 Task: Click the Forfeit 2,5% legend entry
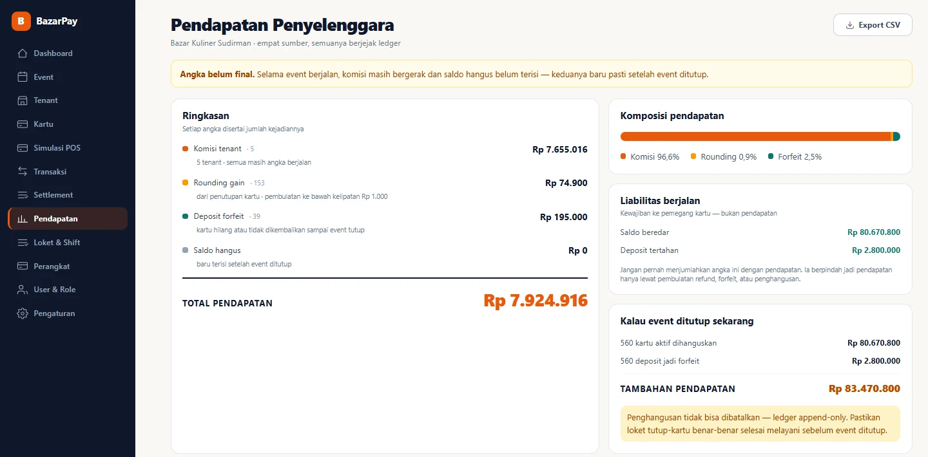tap(795, 156)
